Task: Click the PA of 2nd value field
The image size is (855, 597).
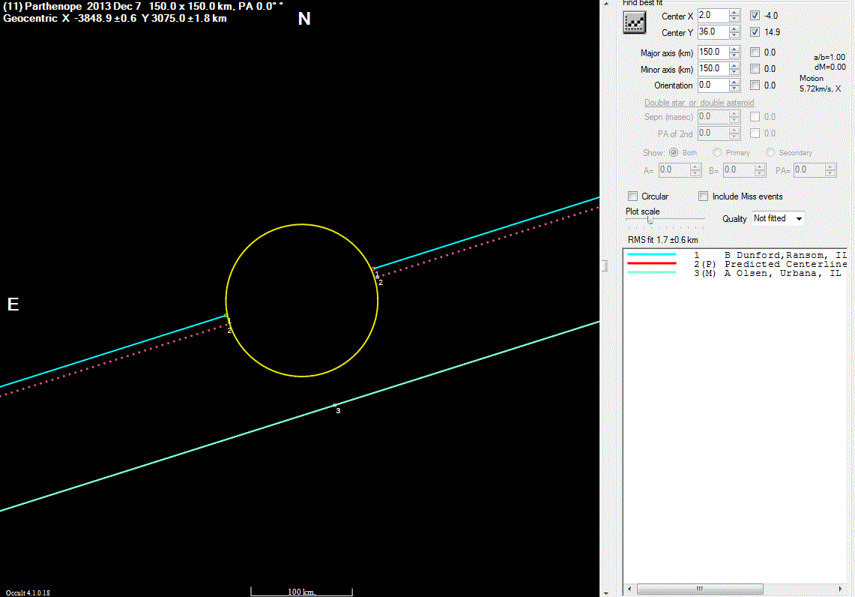Action: (x=713, y=133)
